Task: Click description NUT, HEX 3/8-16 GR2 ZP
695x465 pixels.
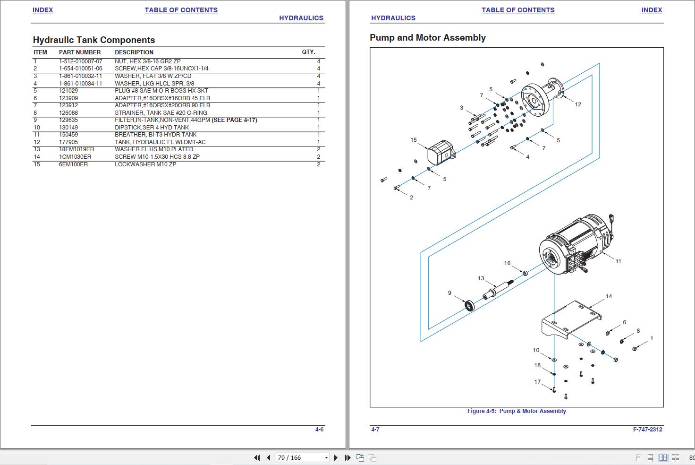Action: click(147, 61)
